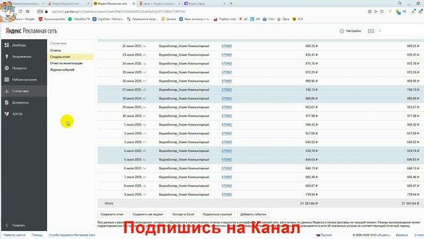Image resolution: width=424 pixels, height=239 pixels.
Task: Close the Яндекс Рекламная сеть tab
Action: [134, 3]
